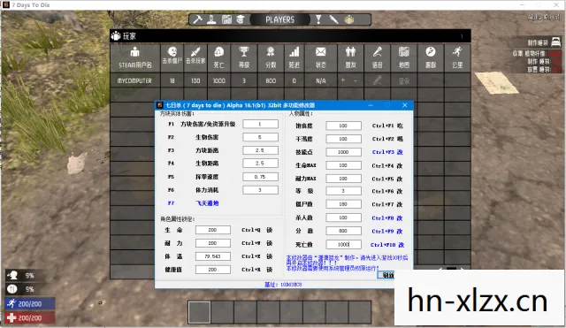Click the blue Ctrl+F8 改 label
Viewport: 566px width, 328px height.
point(387,218)
